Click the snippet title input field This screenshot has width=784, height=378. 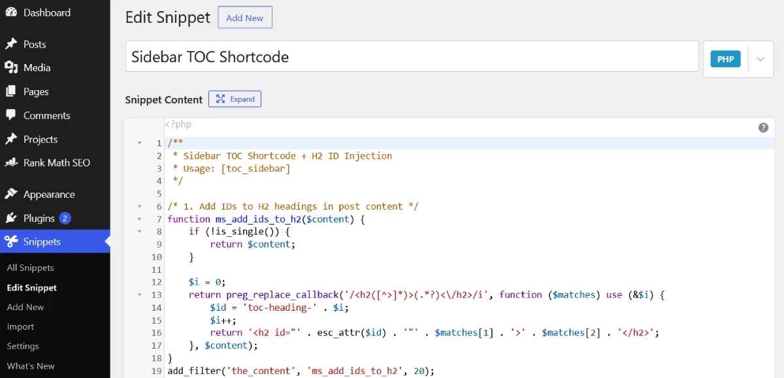(412, 57)
